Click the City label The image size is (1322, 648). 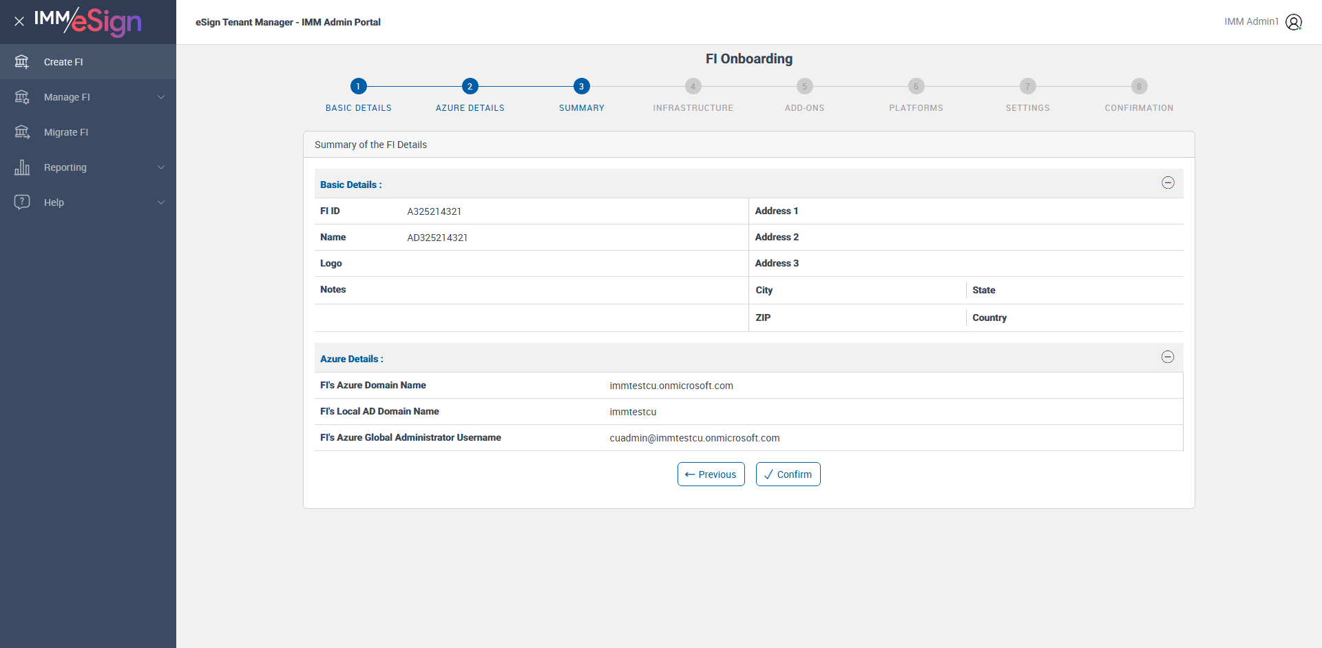click(x=764, y=290)
